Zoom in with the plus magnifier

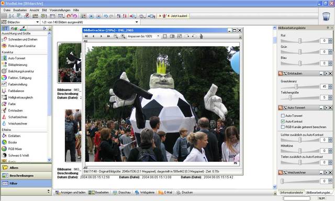(123, 36)
